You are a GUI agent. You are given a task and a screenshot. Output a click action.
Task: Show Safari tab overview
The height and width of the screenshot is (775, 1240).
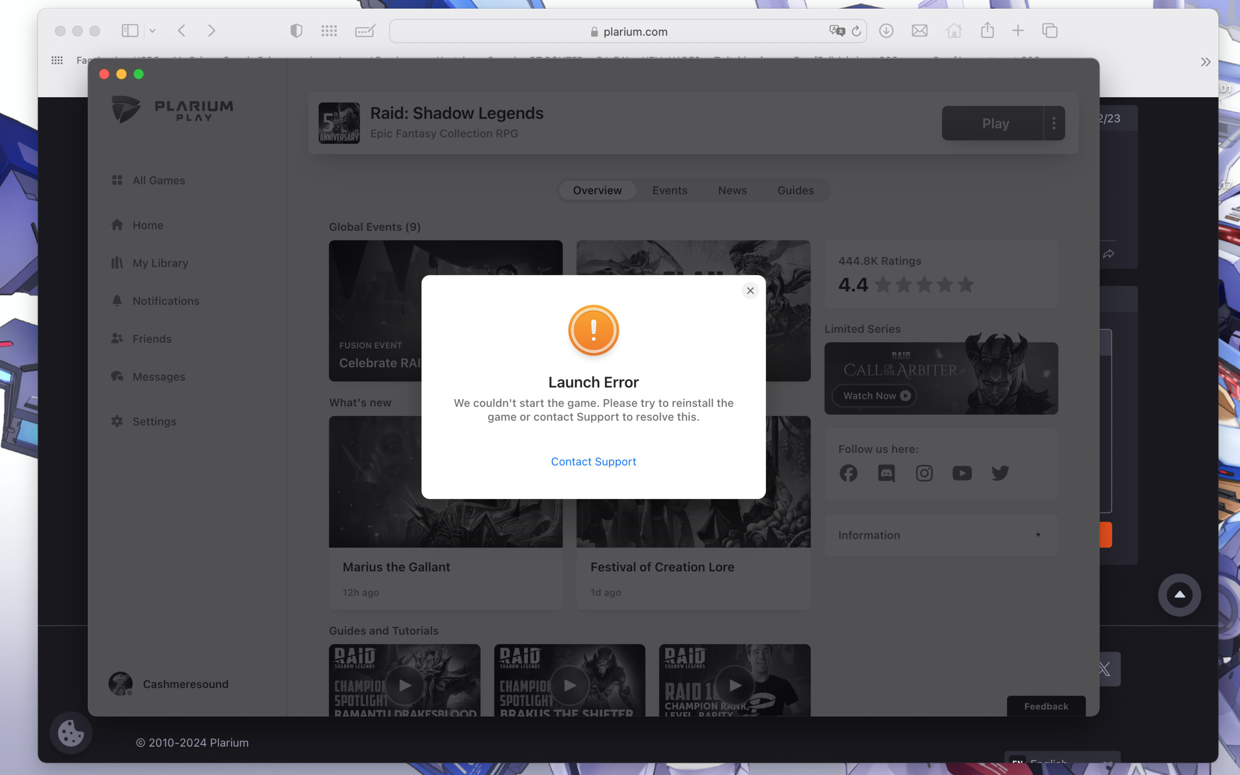[1049, 31]
